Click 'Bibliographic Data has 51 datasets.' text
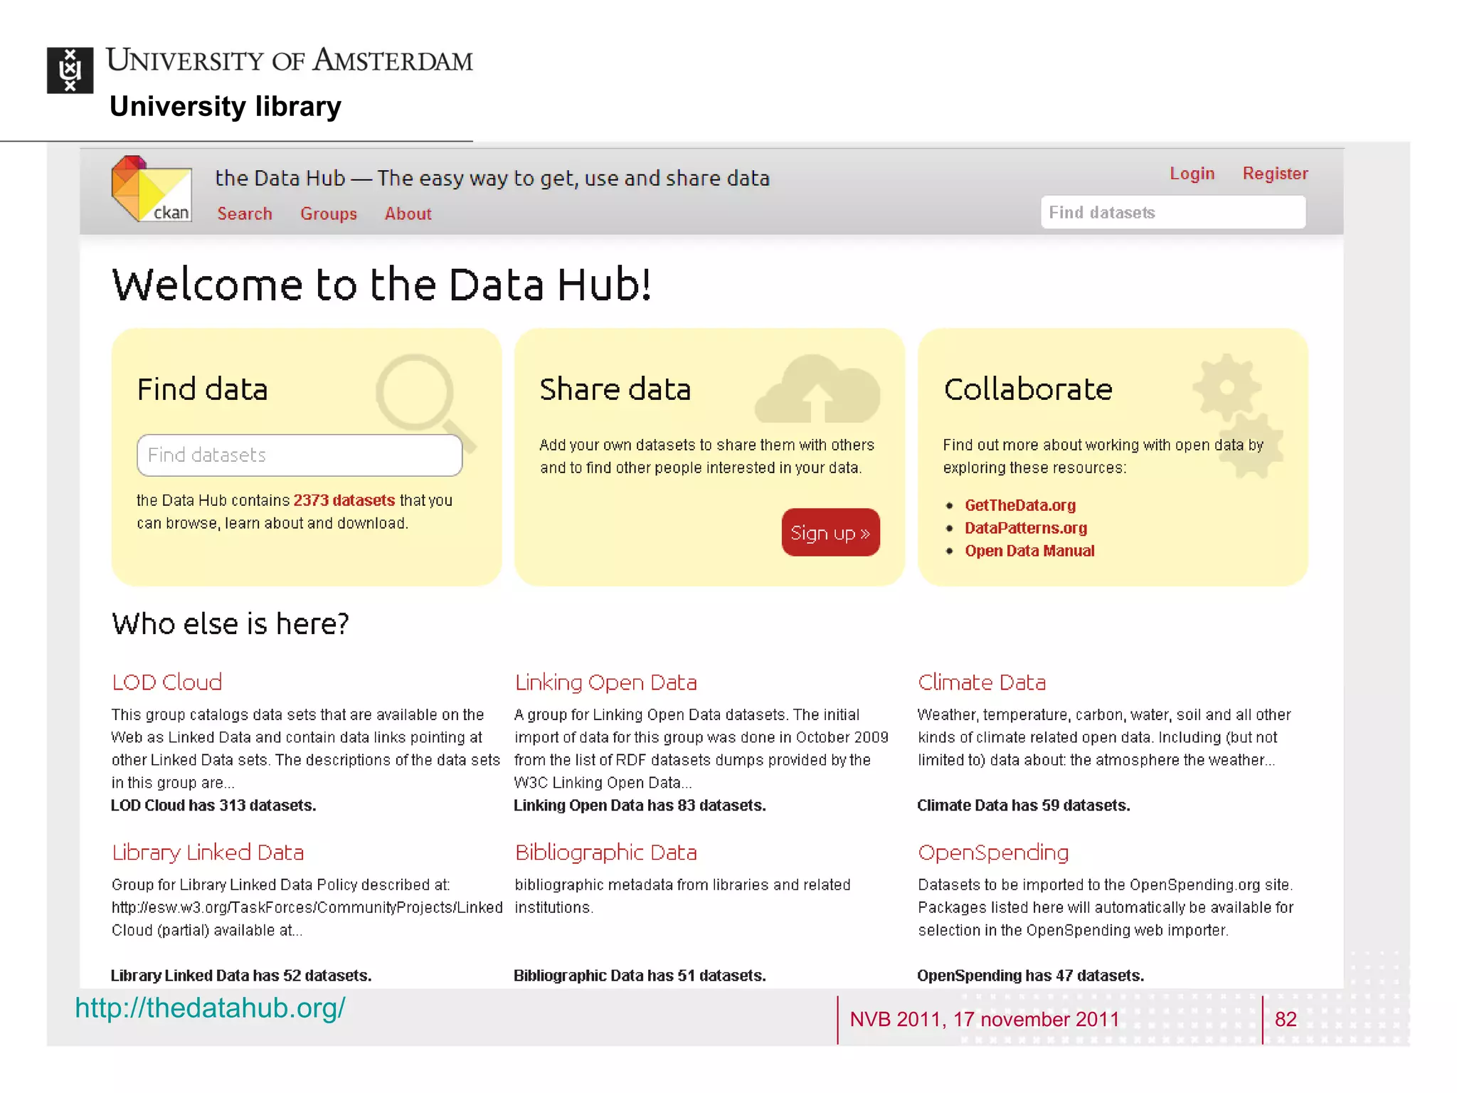The image size is (1457, 1093). click(640, 976)
